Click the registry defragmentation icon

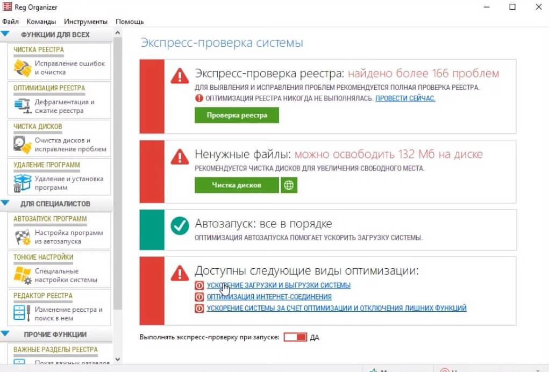[x=23, y=106]
